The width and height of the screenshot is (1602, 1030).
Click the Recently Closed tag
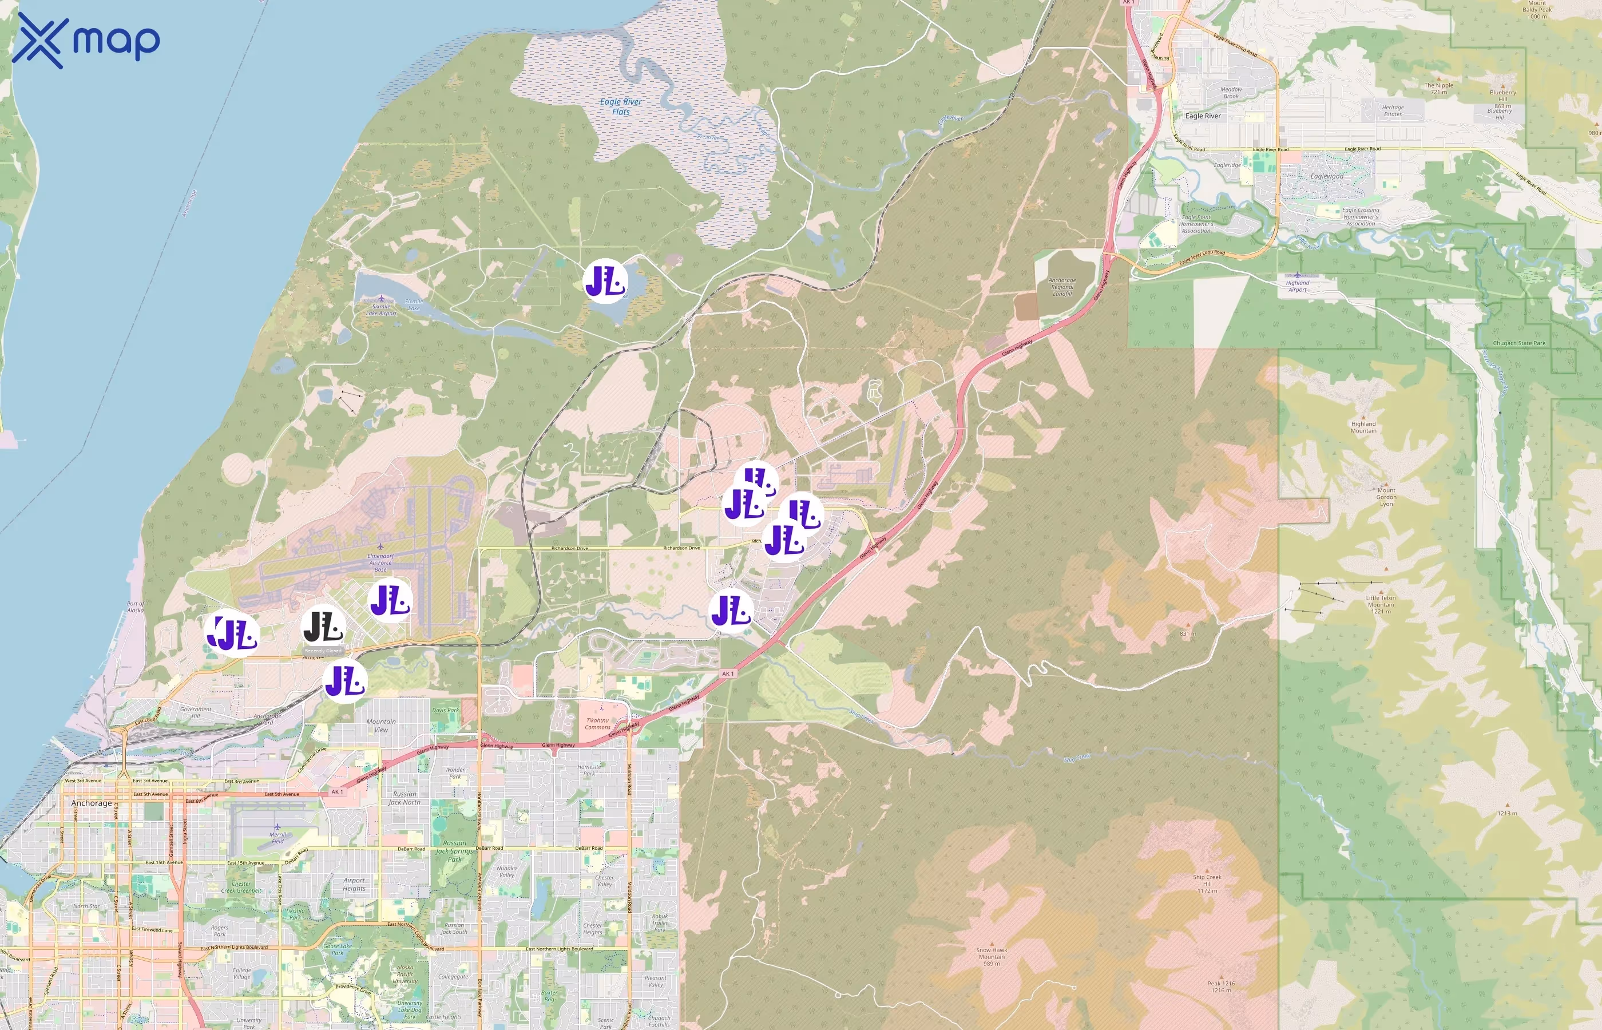click(x=323, y=650)
